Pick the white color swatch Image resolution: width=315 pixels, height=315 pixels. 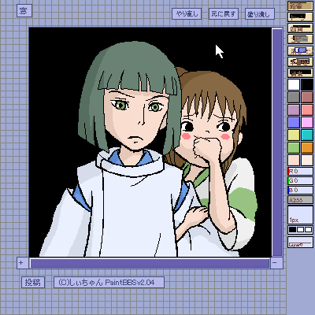(294, 85)
